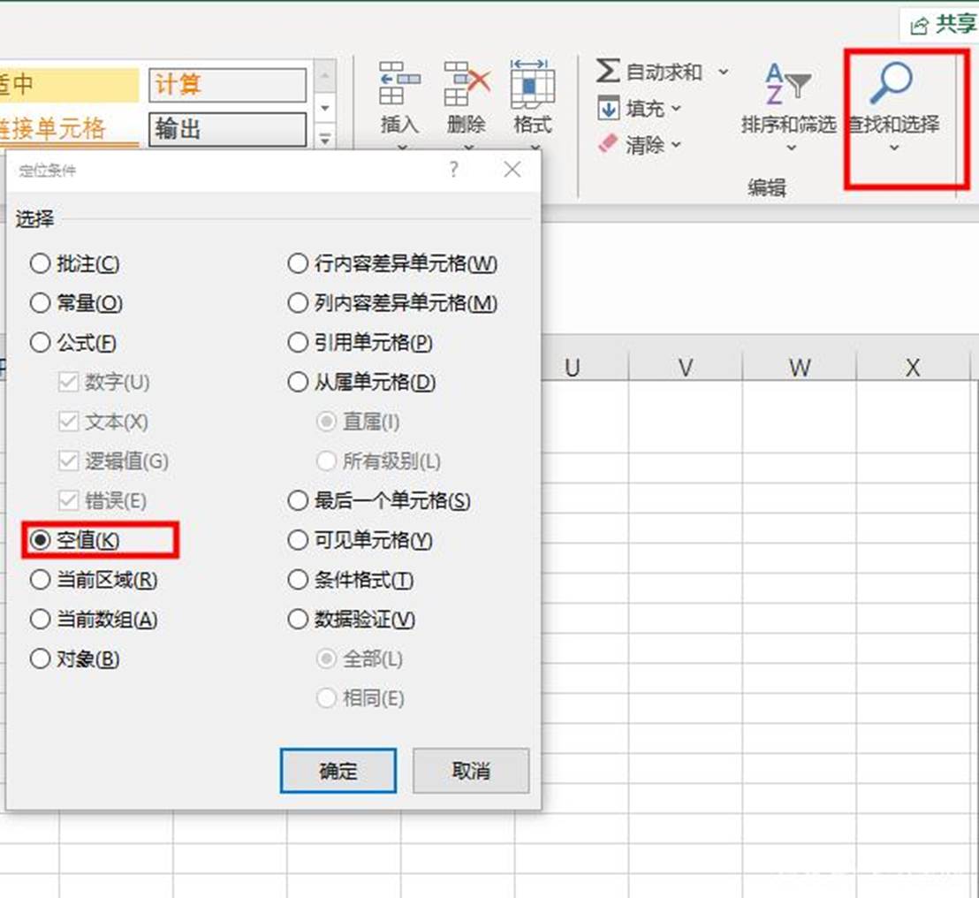Expand the 查找和选择 dropdown chevron

(x=894, y=148)
